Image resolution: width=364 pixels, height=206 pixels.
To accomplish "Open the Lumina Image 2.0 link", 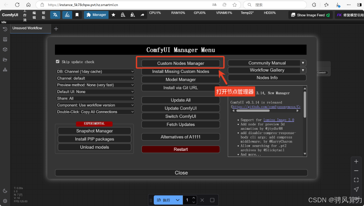I will click(x=279, y=120).
